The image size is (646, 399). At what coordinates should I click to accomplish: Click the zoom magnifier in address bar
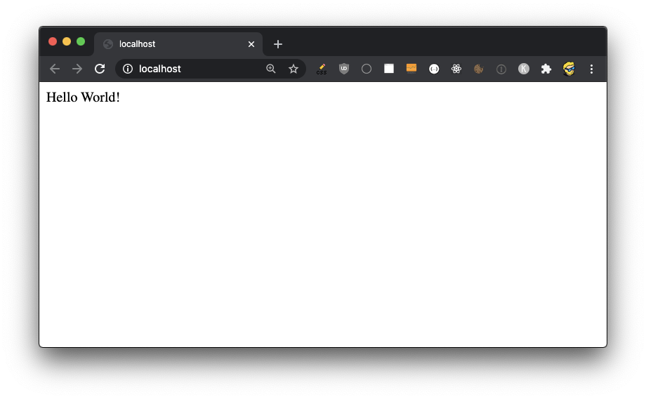pyautogui.click(x=271, y=69)
